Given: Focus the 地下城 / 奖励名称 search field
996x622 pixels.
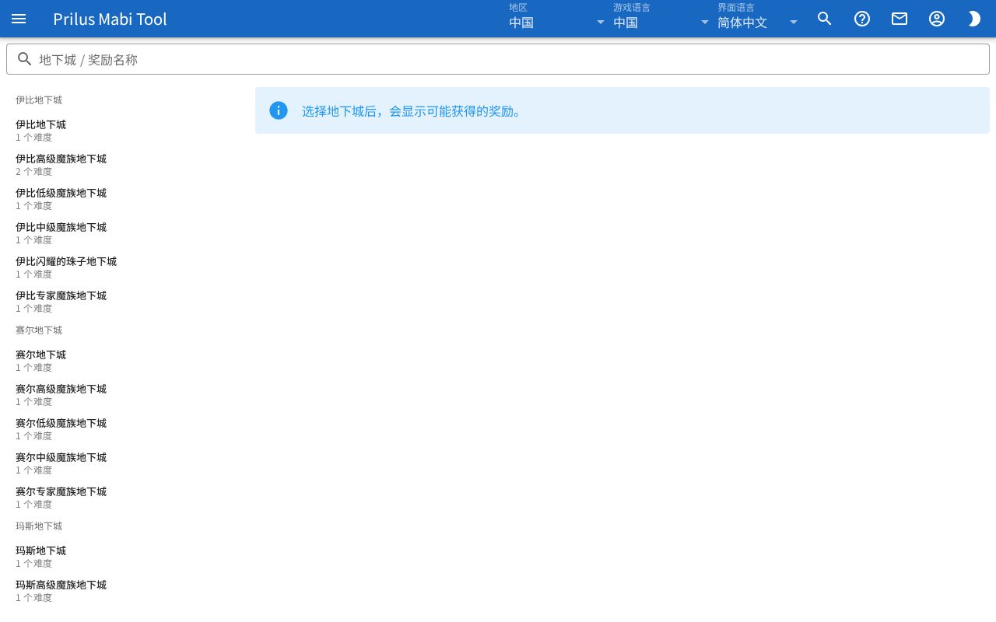Looking at the screenshot, I should (x=498, y=59).
